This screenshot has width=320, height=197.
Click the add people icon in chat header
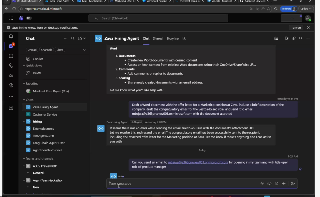[276, 38]
